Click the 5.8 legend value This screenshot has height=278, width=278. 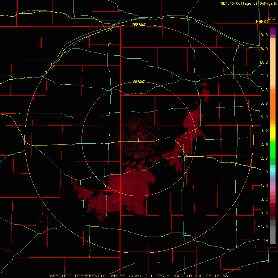[264, 103]
